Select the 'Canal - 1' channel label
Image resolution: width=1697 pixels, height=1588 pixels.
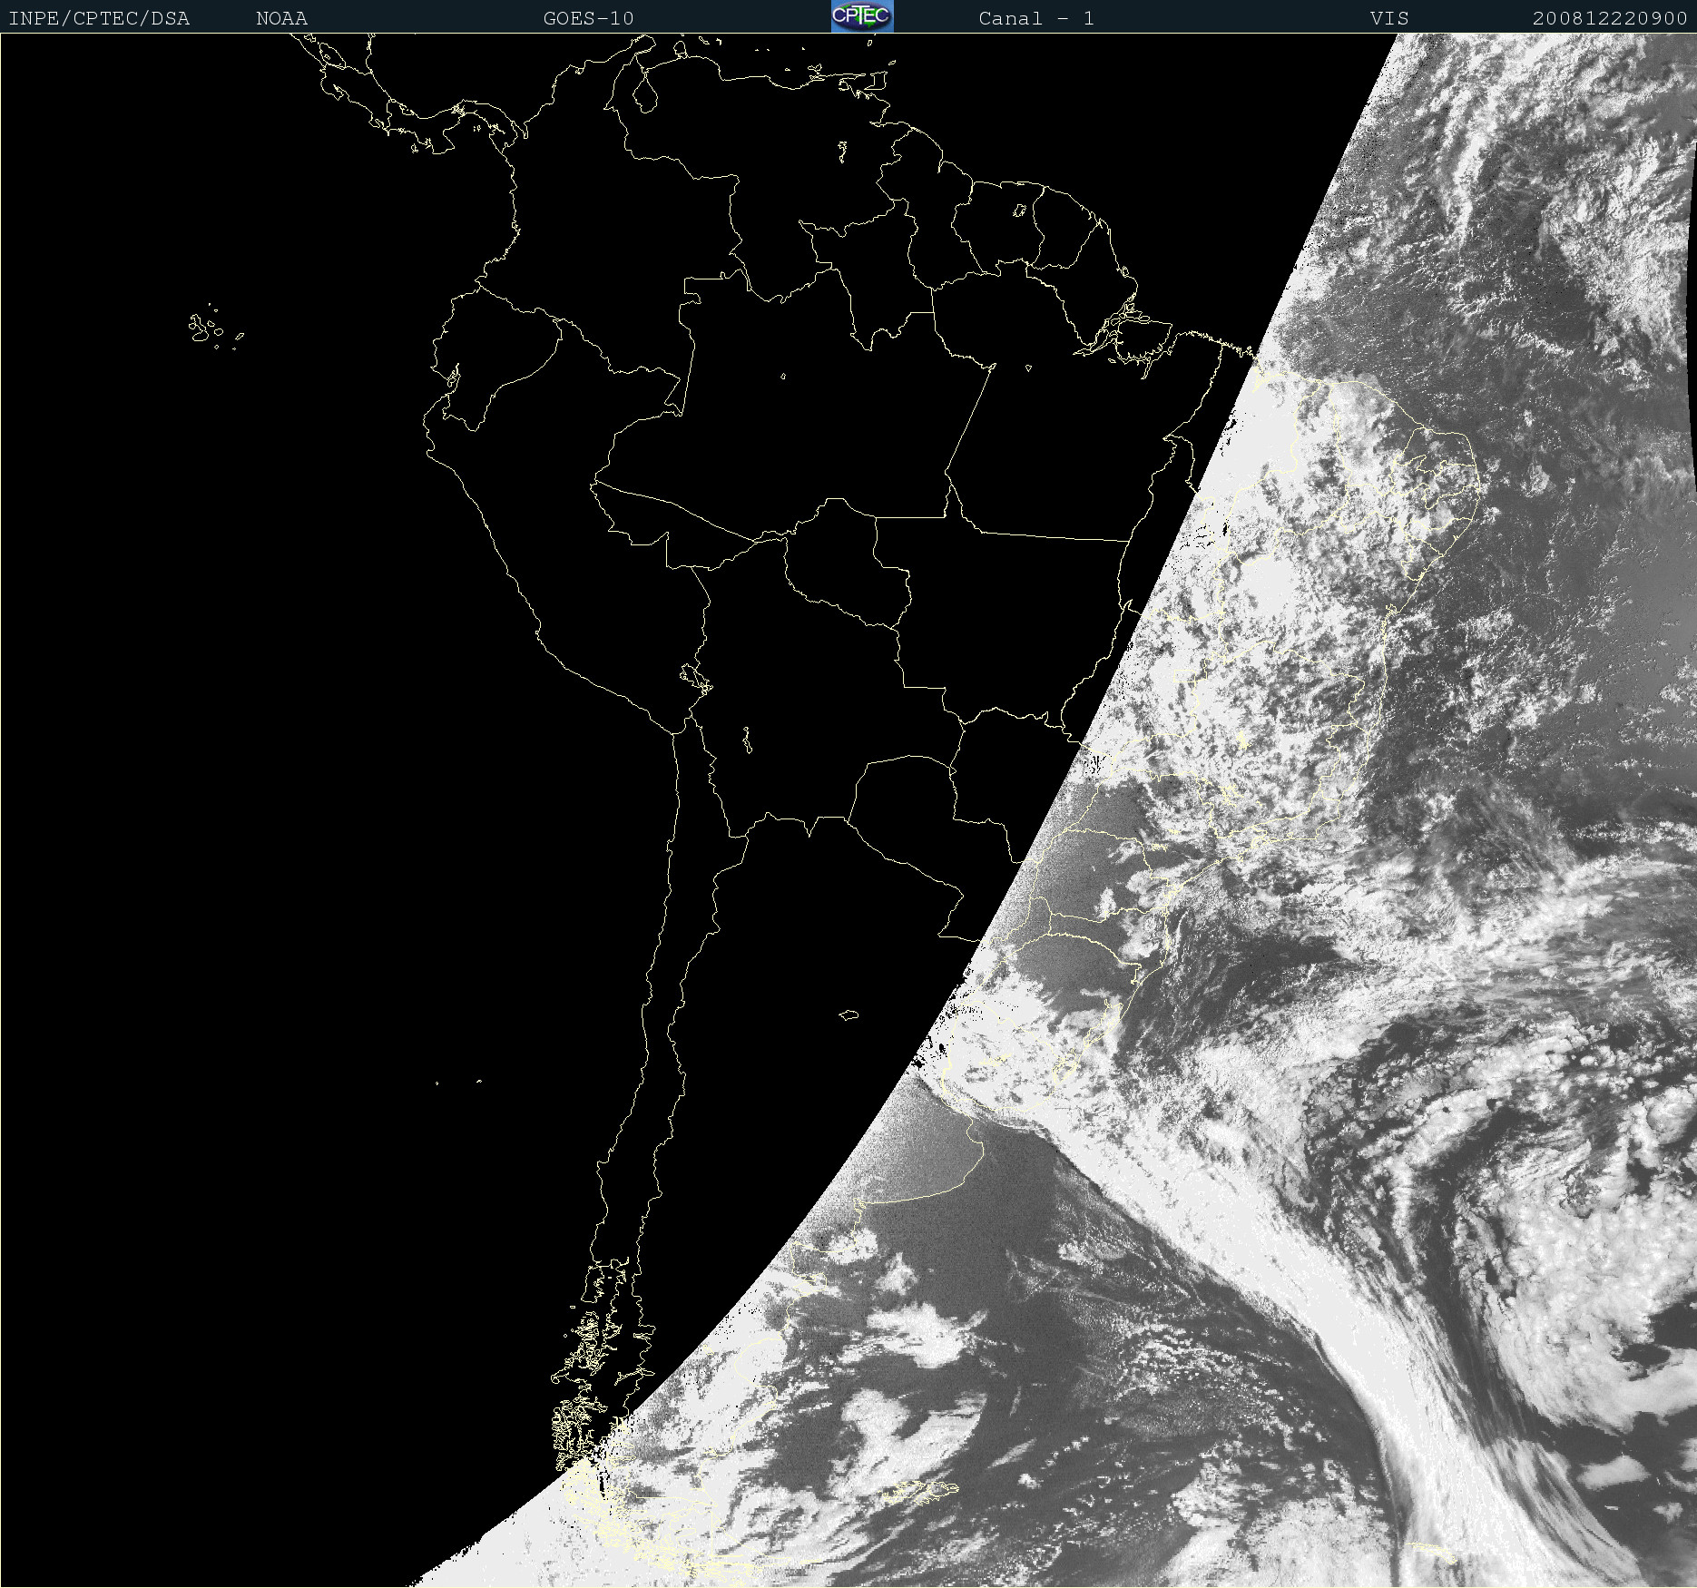1036,18
